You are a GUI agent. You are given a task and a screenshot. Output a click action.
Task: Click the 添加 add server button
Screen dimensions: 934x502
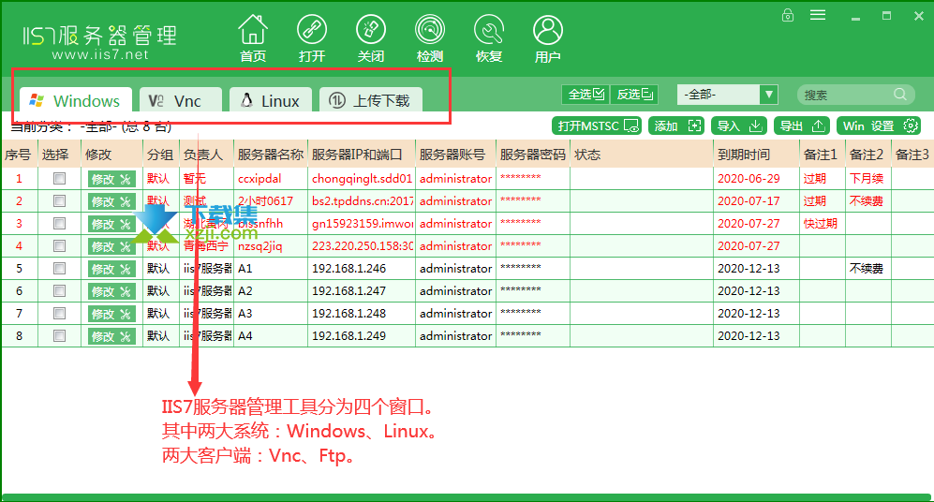pyautogui.click(x=676, y=125)
